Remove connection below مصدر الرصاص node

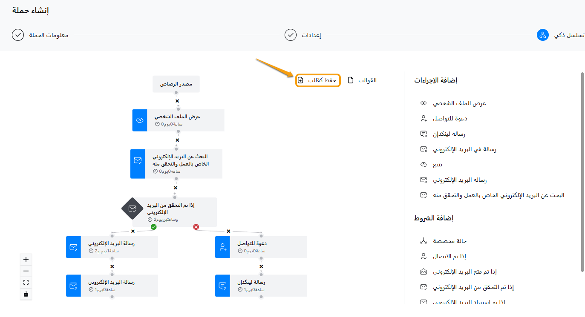click(x=177, y=101)
